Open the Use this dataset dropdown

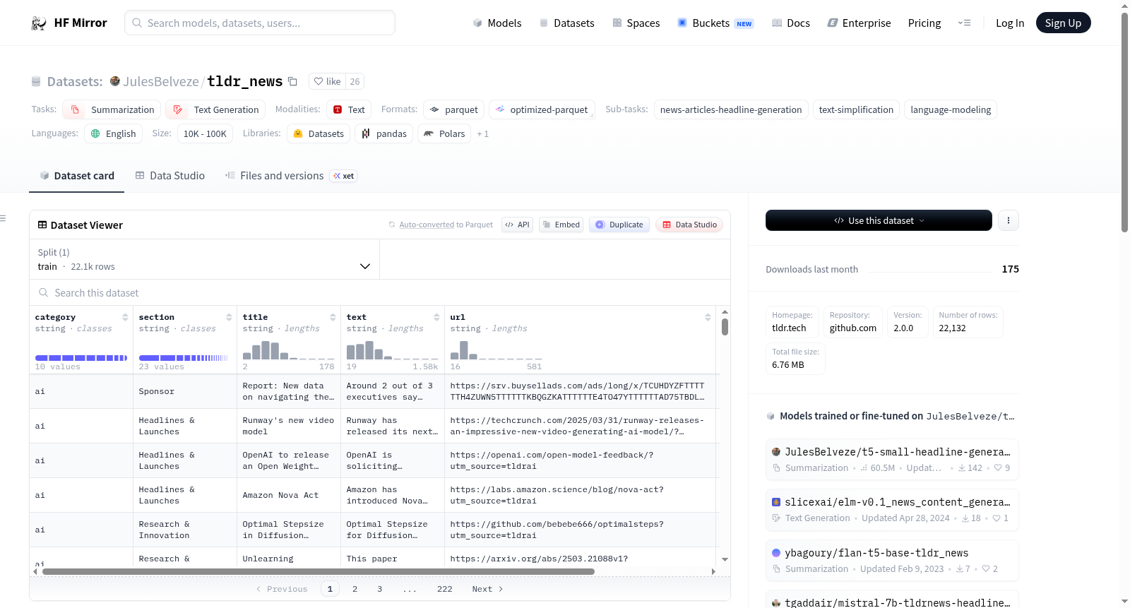pyautogui.click(x=879, y=220)
